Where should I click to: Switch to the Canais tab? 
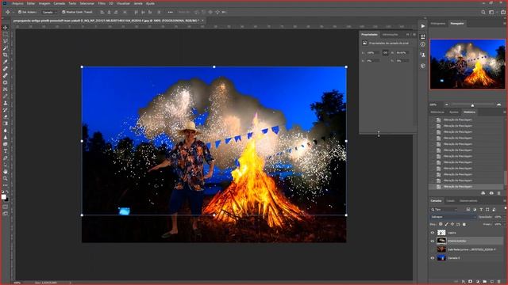[x=450, y=201]
